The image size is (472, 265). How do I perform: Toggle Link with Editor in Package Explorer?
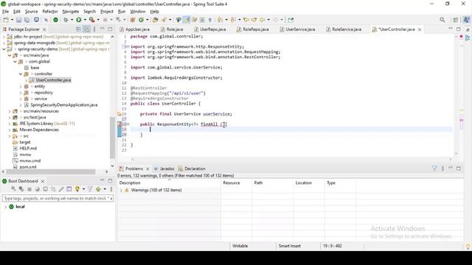[86, 29]
